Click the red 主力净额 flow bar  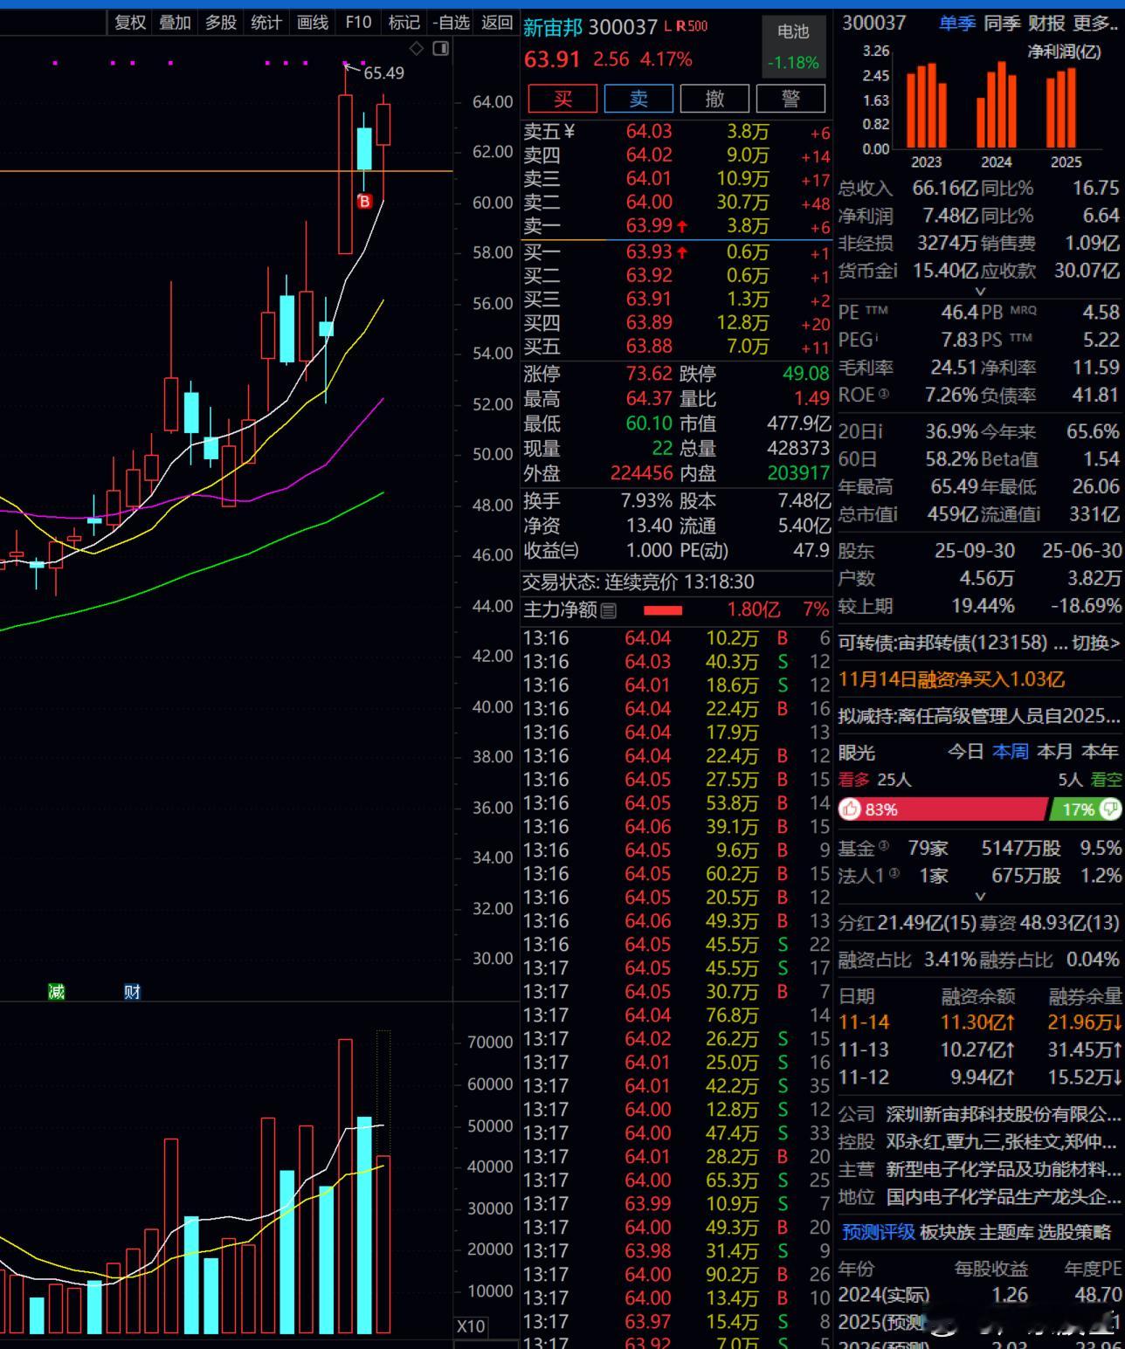click(x=663, y=610)
